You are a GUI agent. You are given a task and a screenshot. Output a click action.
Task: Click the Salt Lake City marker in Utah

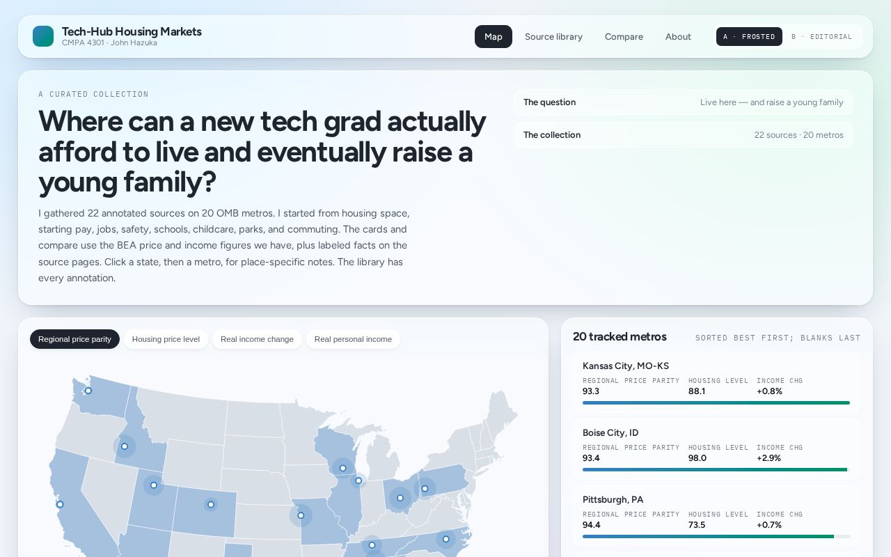pyautogui.click(x=154, y=485)
